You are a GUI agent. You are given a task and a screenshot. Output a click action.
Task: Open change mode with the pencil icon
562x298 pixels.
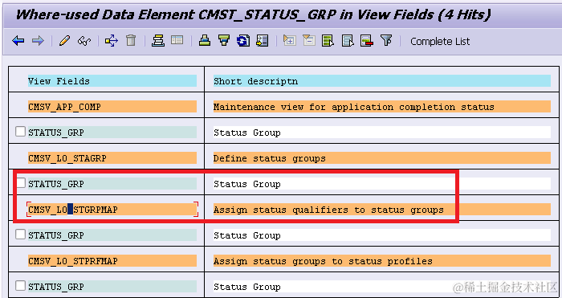coord(64,41)
